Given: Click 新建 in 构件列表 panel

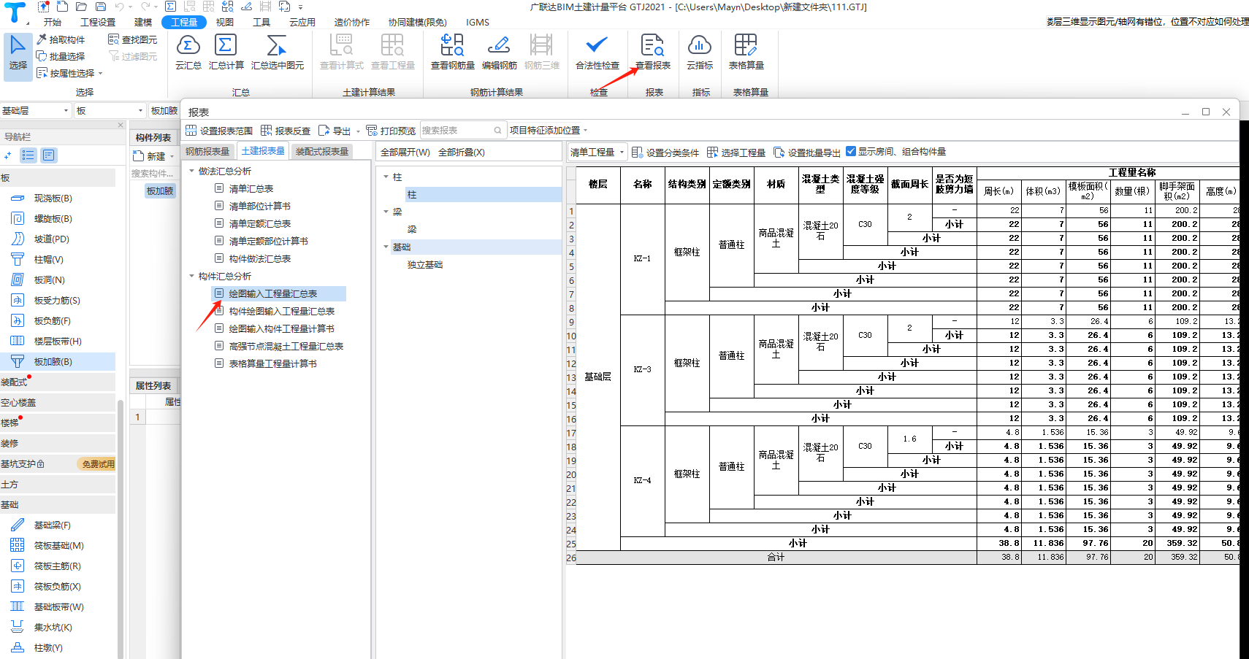Looking at the screenshot, I should pos(153,156).
